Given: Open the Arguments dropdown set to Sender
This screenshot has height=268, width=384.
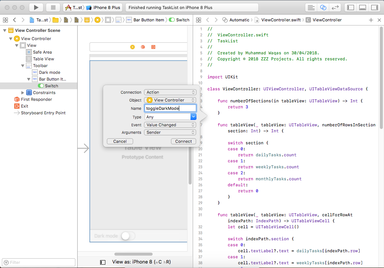Looking at the screenshot, I should click(x=170, y=132).
